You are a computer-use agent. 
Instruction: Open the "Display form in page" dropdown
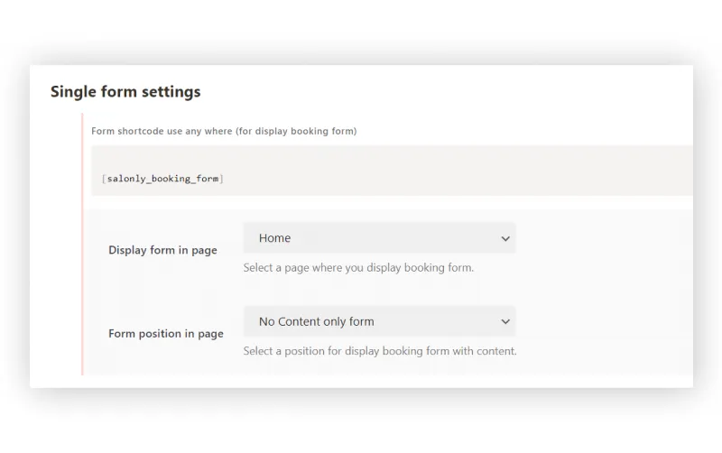tap(379, 239)
